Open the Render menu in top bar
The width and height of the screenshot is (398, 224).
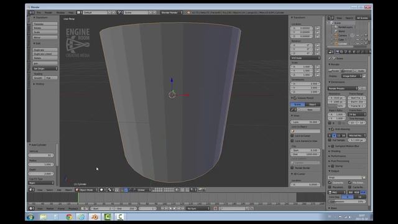tap(49, 12)
